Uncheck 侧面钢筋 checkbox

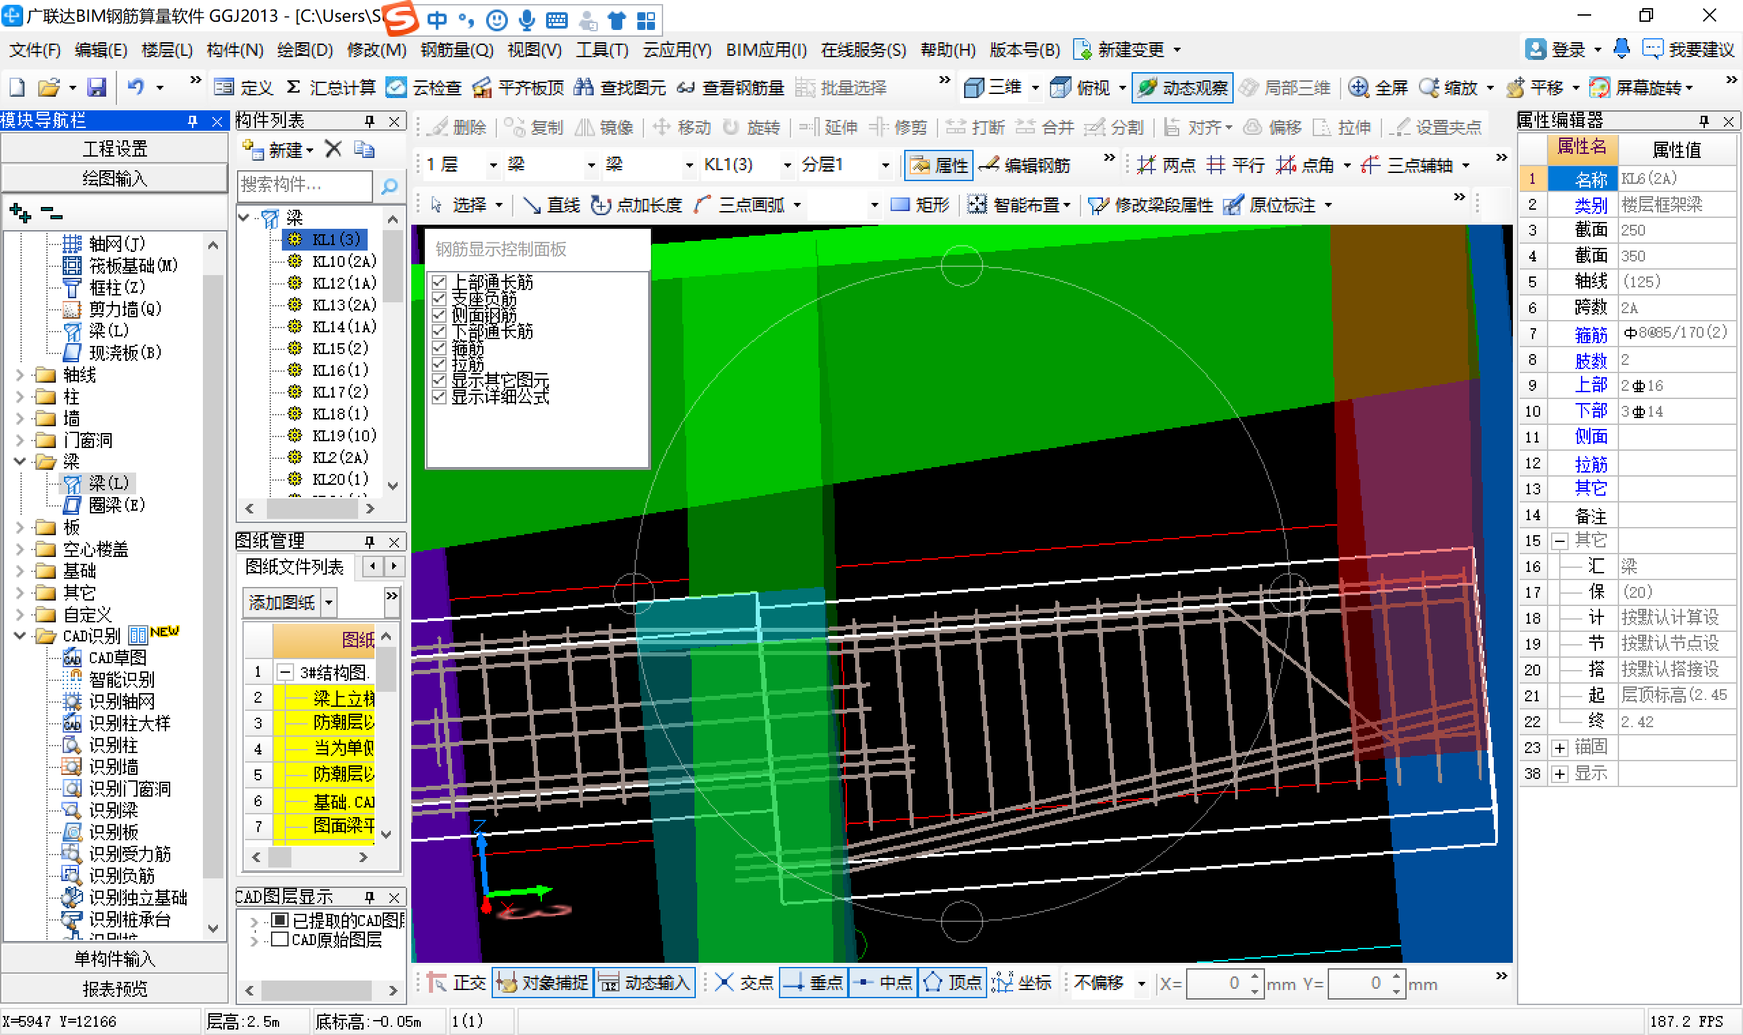click(438, 315)
